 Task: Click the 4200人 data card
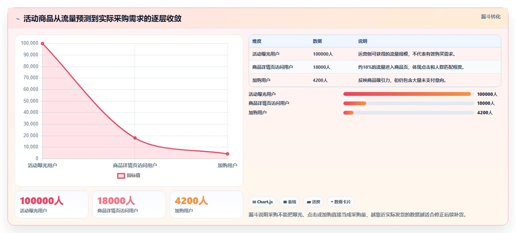[x=206, y=204]
